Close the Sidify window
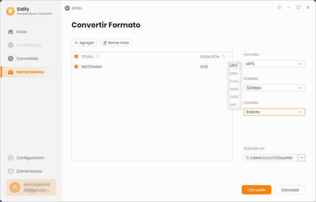Viewport: 316px width, 202px height. 308,7
